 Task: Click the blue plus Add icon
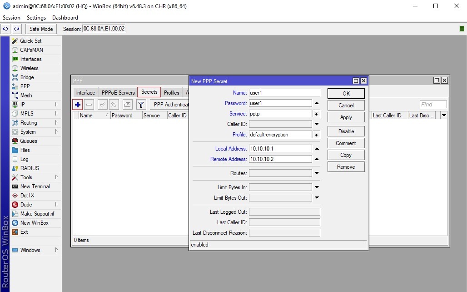[78, 105]
